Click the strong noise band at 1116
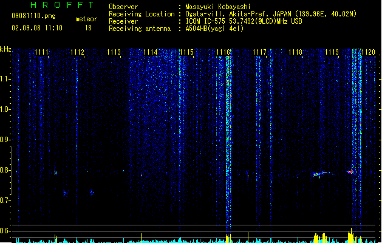Image resolution: width=382 pixels, height=243 pixels. (x=228, y=142)
